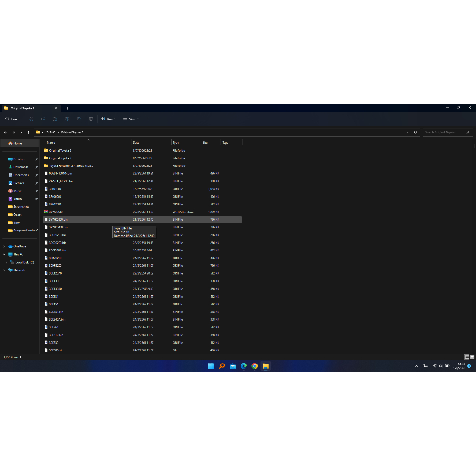Navigate up one folder level
Viewport: 476px width, 476px height.
[29, 132]
